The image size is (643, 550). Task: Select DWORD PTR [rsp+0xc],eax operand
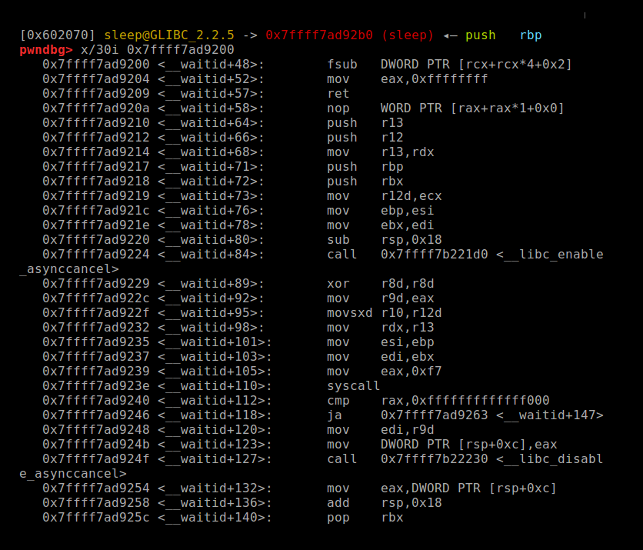(468, 445)
